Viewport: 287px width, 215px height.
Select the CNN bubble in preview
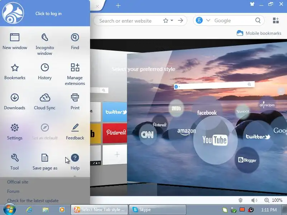pos(147,135)
